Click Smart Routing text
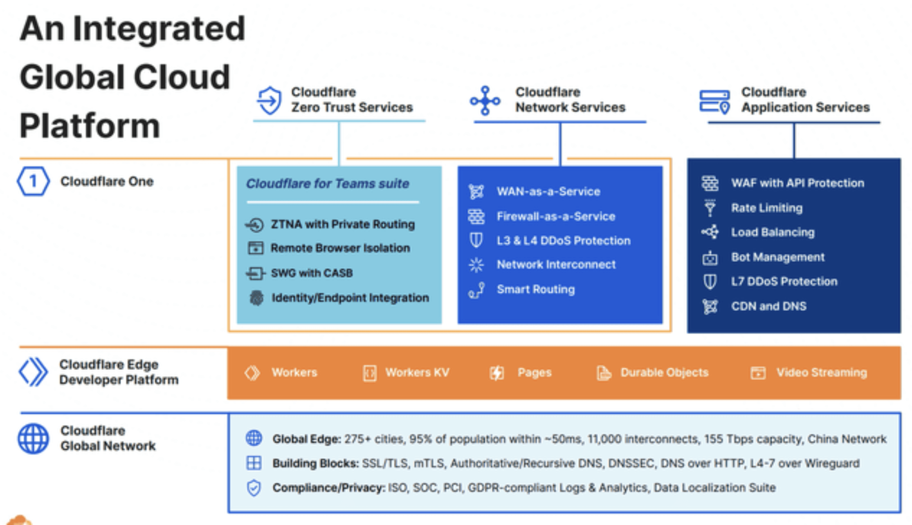912x525 pixels. click(x=536, y=290)
